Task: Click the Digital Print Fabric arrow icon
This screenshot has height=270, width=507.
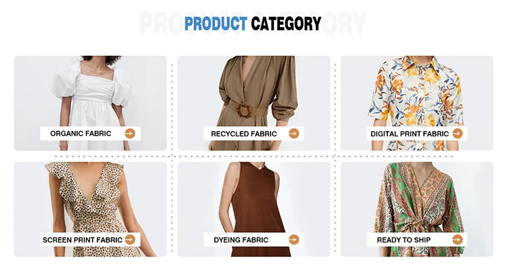Action: [x=457, y=134]
